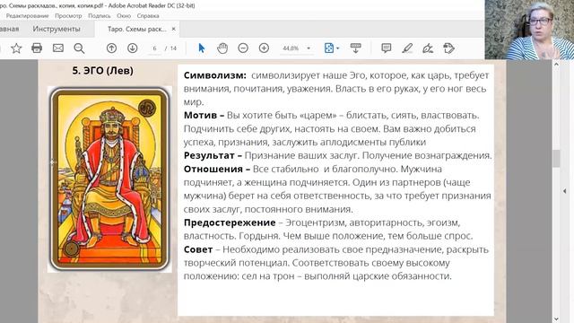
Task: Select the Таро. Схемы раск... document tab
Action: [137, 29]
